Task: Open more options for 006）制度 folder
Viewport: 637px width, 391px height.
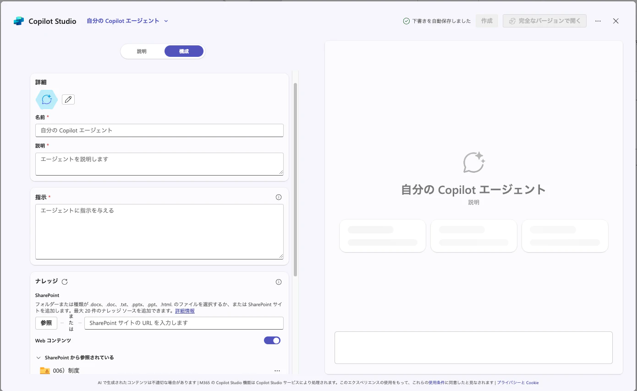Action: [277, 370]
